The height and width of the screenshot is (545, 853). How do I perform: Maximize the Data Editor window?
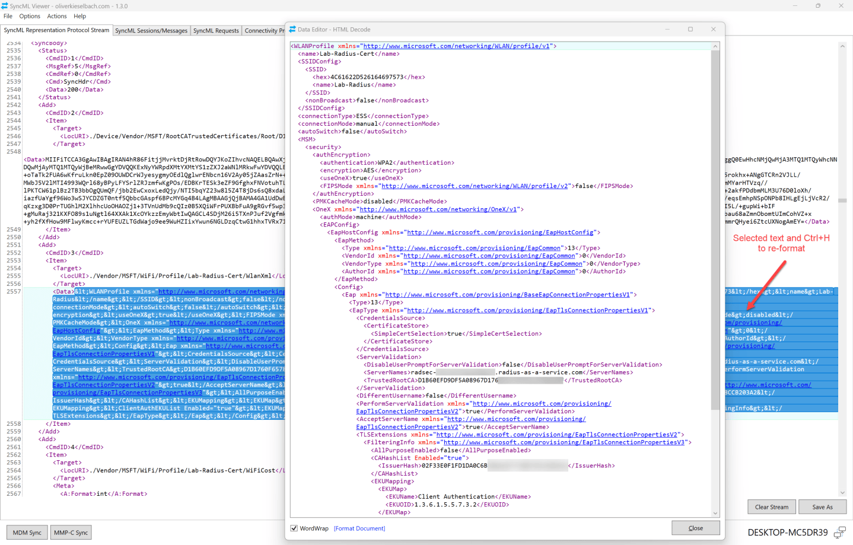click(690, 29)
